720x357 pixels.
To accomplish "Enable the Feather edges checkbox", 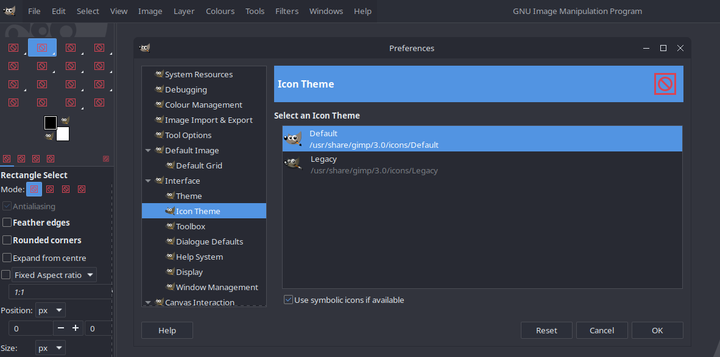I will coord(7,223).
